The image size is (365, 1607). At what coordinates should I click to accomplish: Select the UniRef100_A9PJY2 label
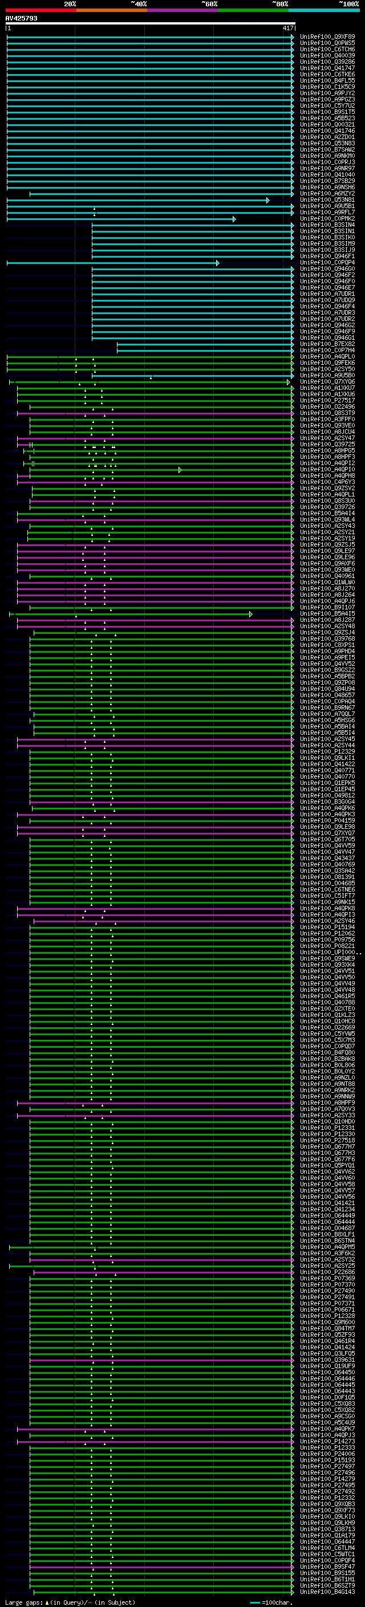click(x=327, y=93)
